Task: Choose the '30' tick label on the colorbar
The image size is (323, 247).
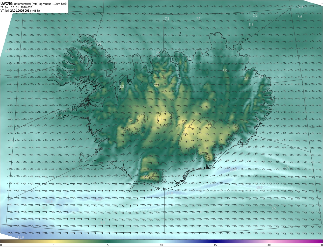Action: tap(269, 245)
